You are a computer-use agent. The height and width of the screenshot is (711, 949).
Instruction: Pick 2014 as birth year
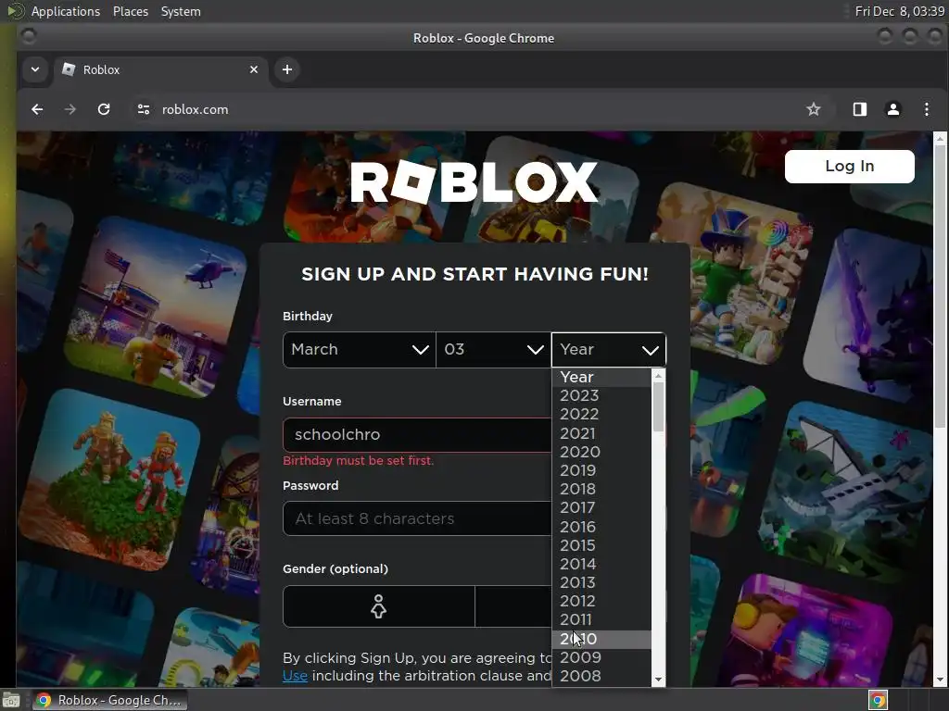(601, 564)
